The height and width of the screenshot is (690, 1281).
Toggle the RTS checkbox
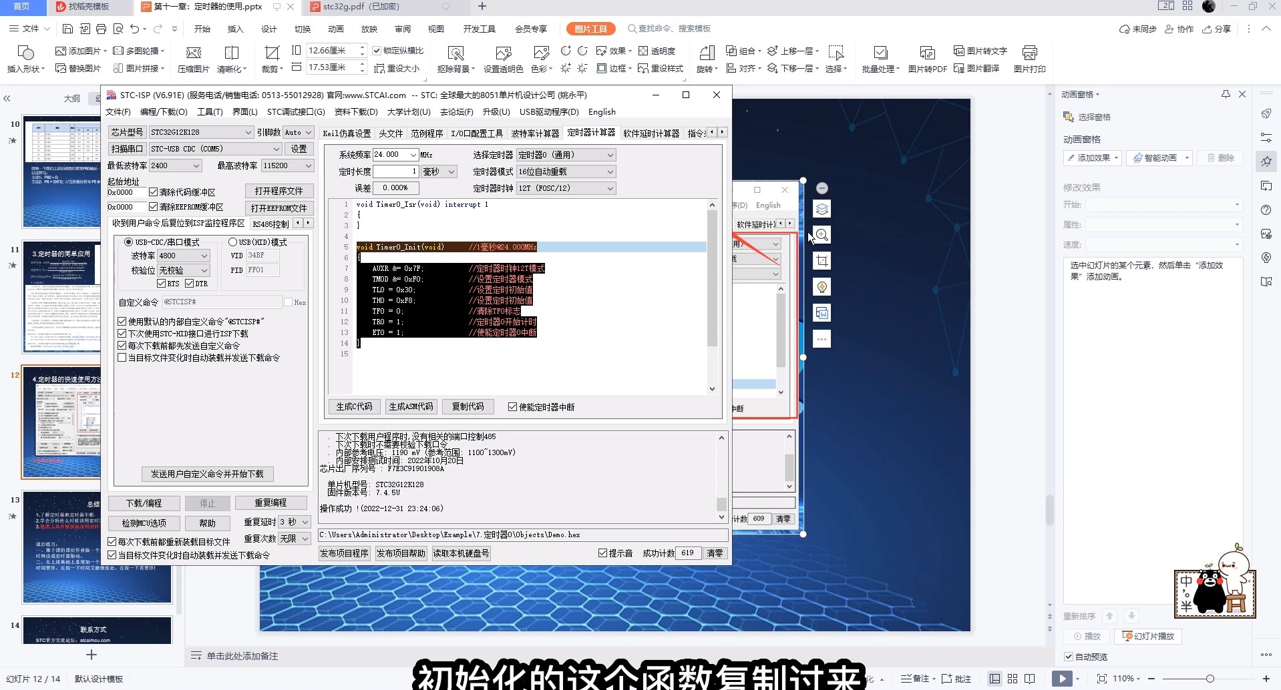[x=161, y=284]
